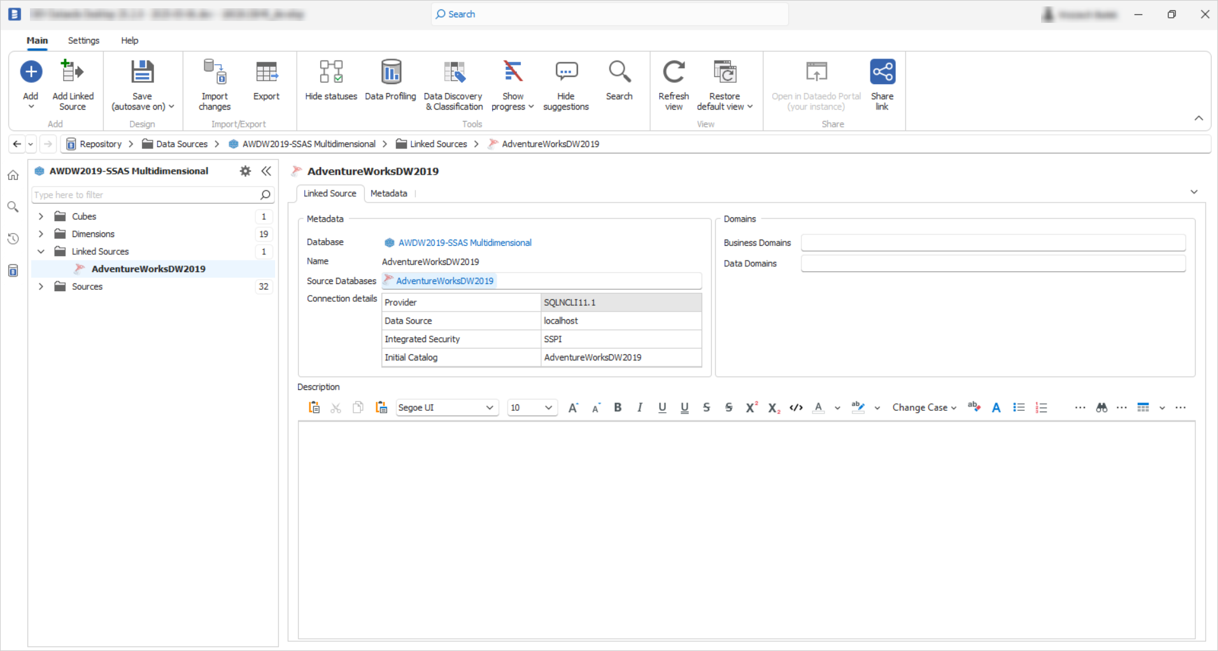This screenshot has height=651, width=1218.
Task: Switch to the Main ribbon tab
Action: (37, 40)
